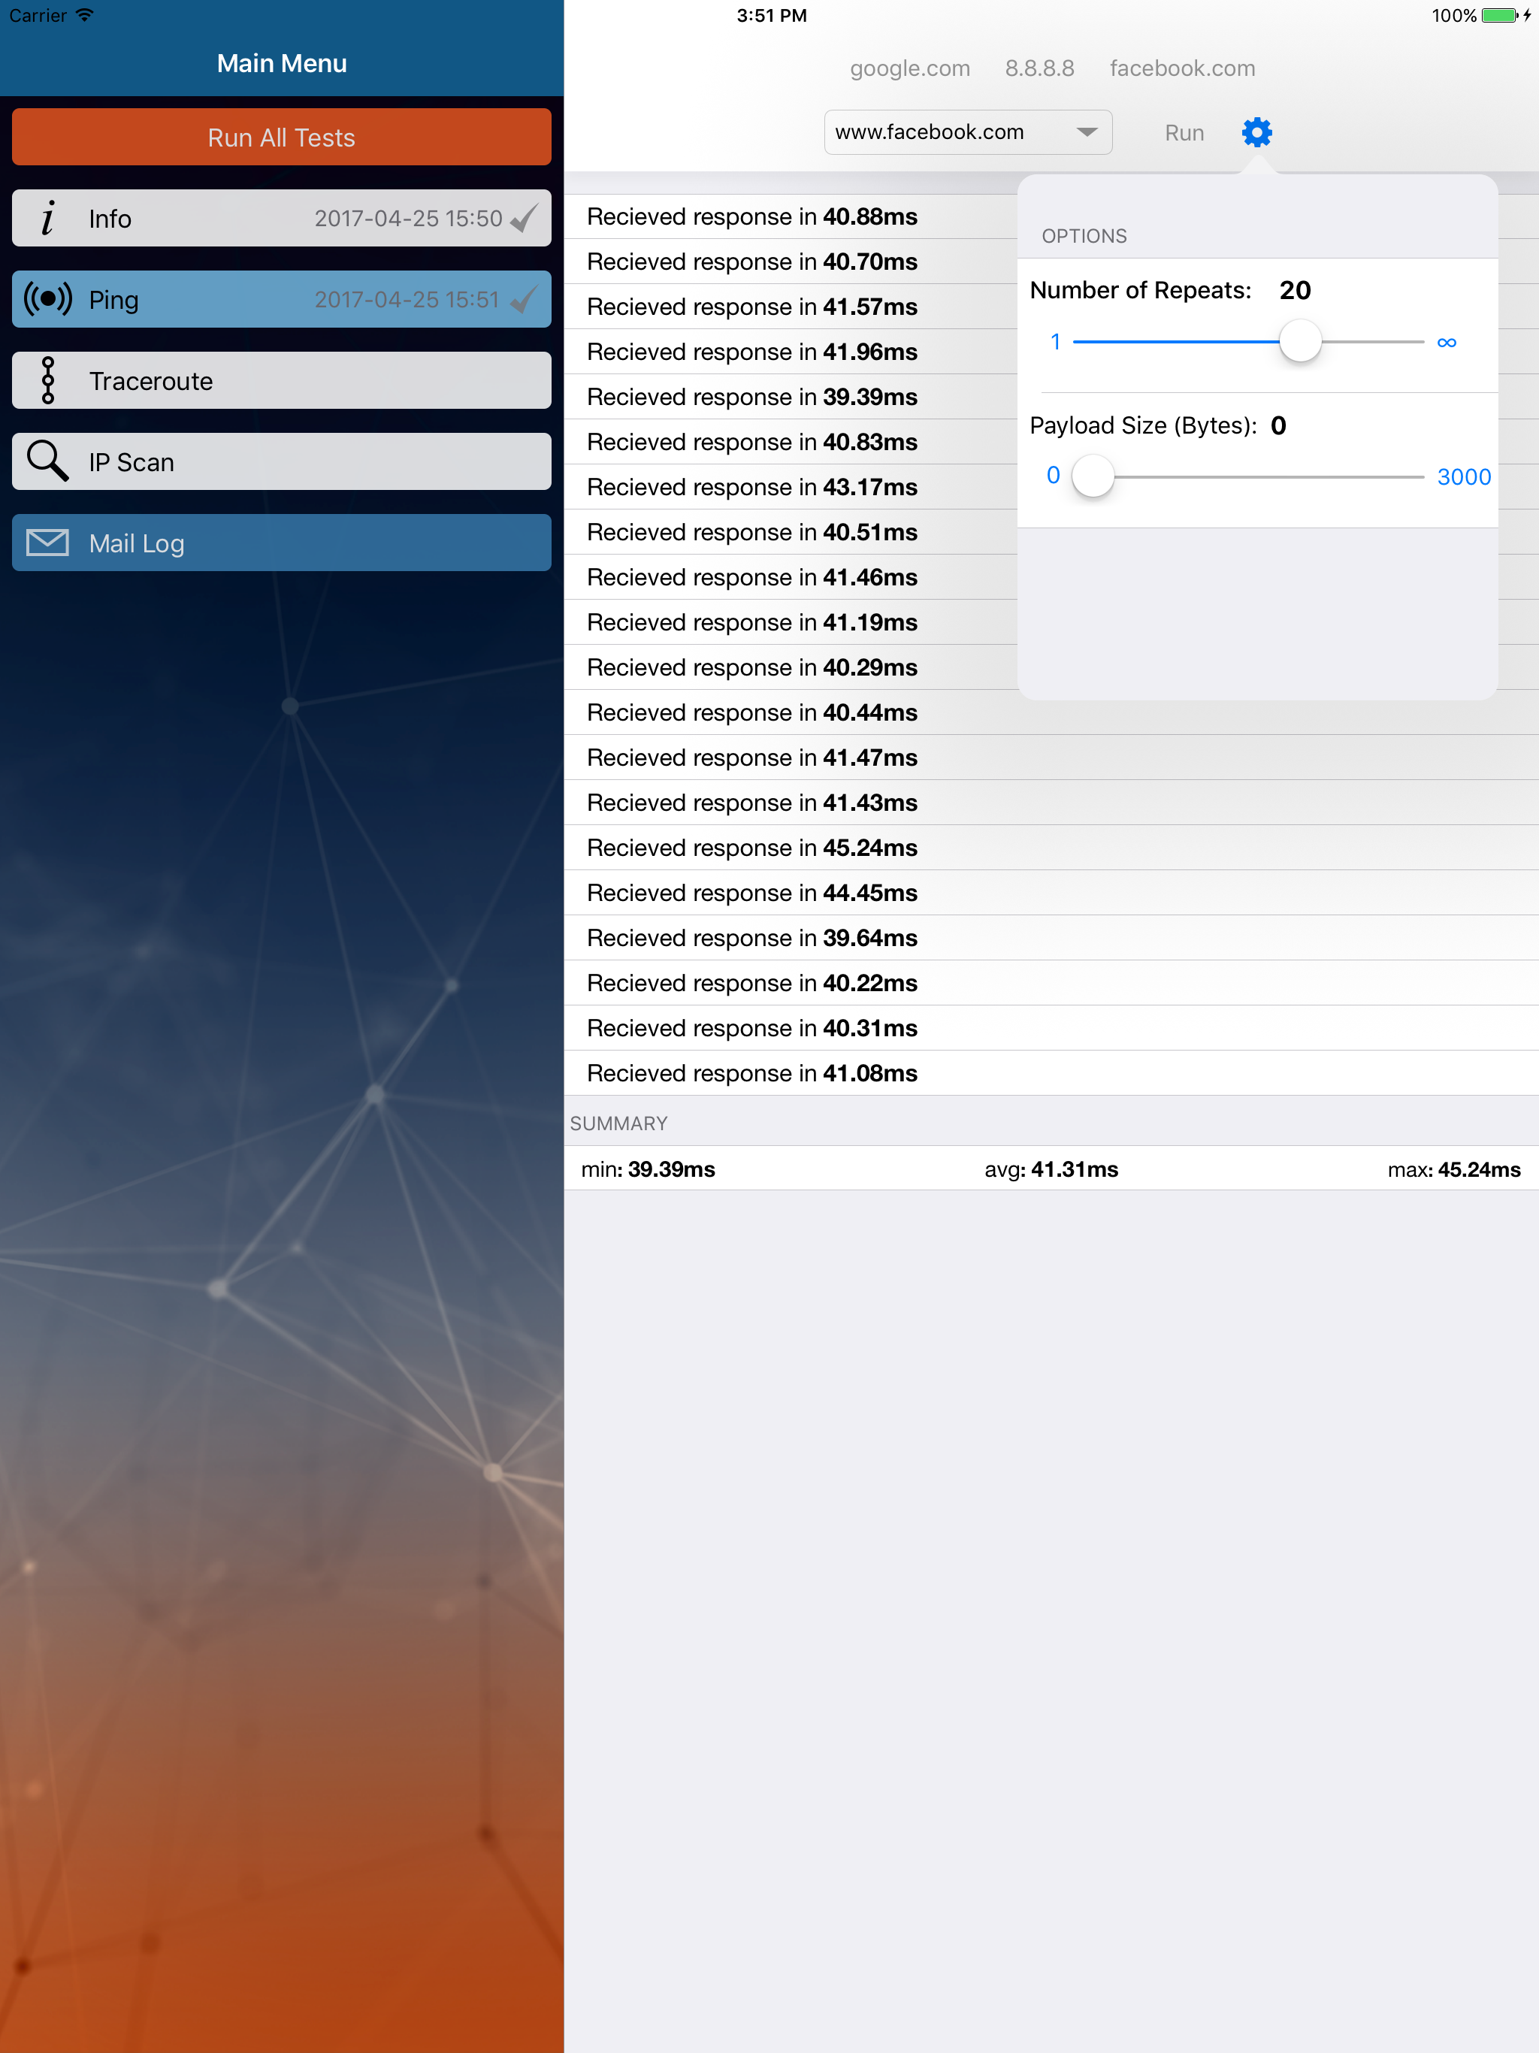The width and height of the screenshot is (1539, 2053).
Task: Click the Mail Log envelope icon
Action: (x=47, y=543)
